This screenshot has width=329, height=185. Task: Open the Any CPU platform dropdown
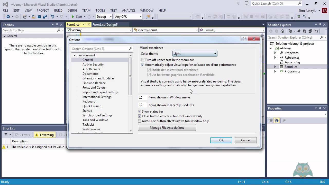tap(128, 17)
